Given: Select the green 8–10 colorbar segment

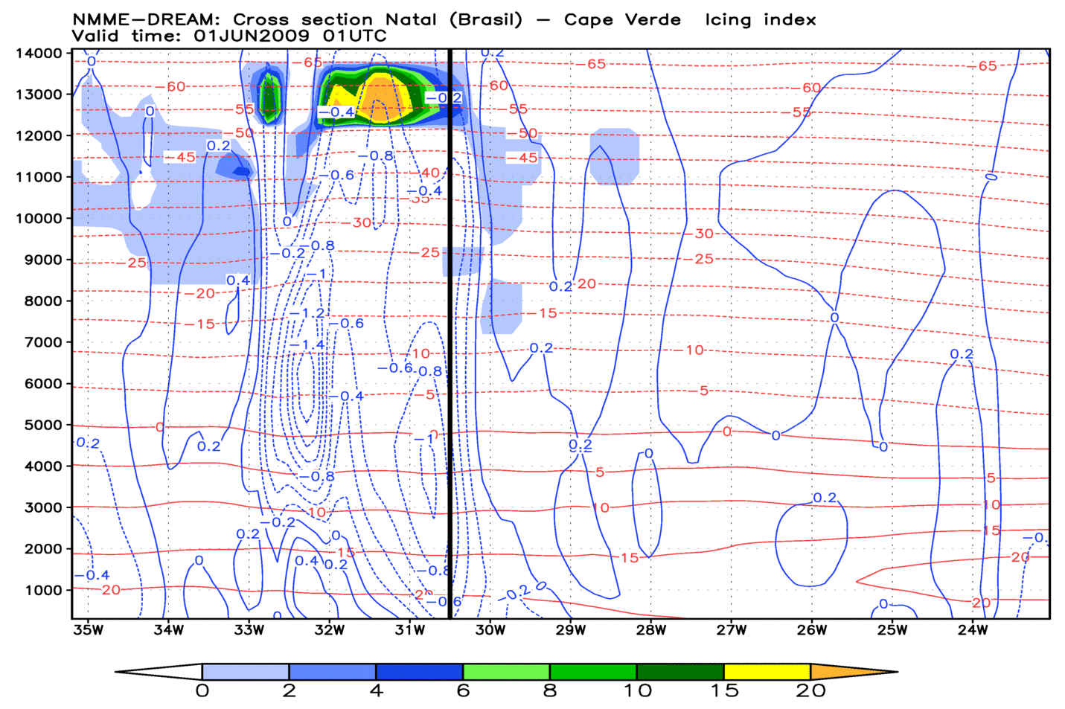Looking at the screenshot, I should [x=593, y=672].
